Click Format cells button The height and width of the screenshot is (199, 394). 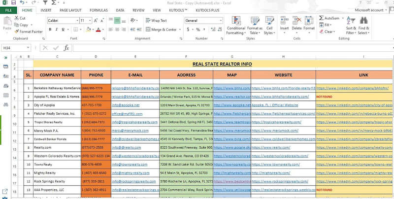click(309, 26)
